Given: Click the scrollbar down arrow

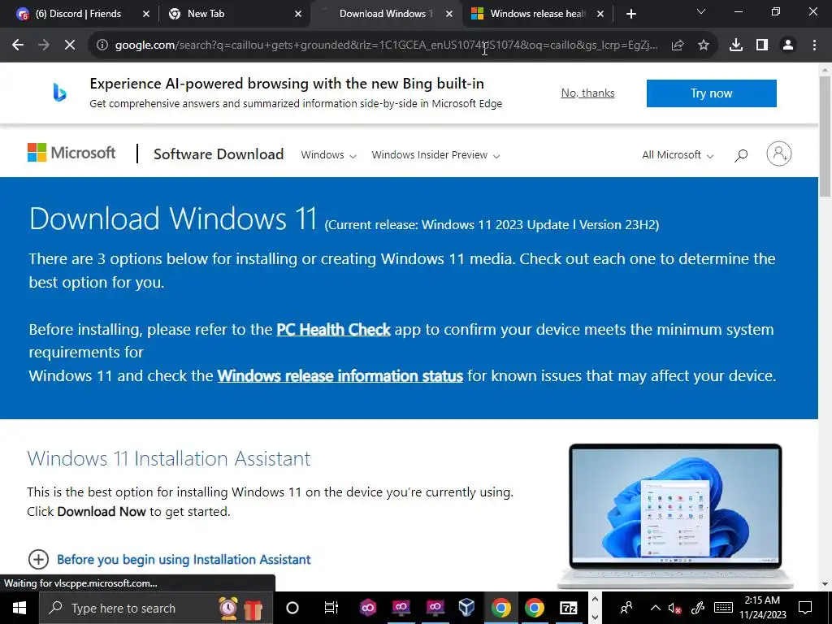Looking at the screenshot, I should (825, 584).
